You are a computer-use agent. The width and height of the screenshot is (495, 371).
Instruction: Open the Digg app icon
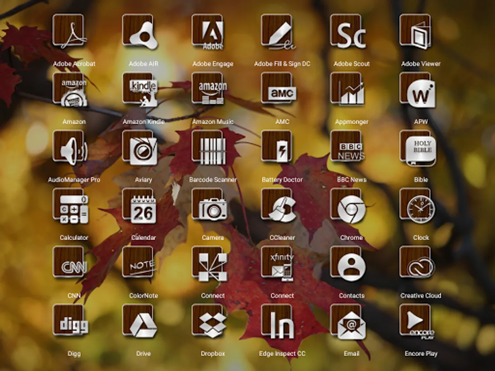[70, 321]
